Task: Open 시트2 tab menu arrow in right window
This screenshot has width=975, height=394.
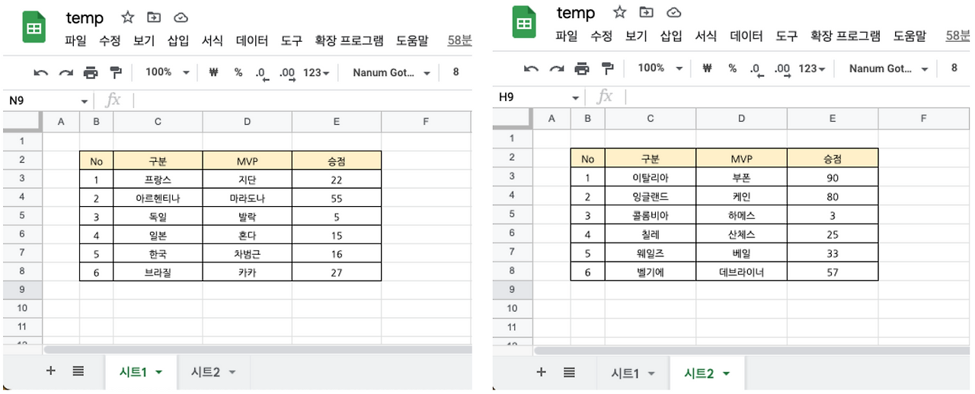Action: tap(725, 373)
